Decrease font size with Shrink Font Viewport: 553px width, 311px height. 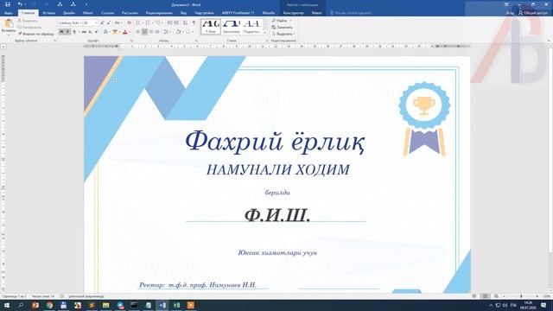(109, 23)
